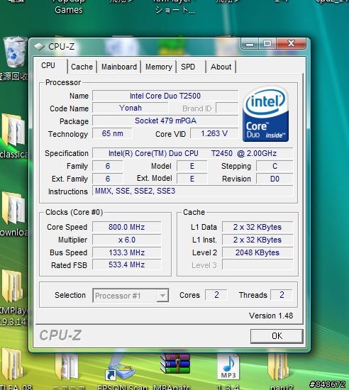Launch the EPSON Scan shortcut icon
The width and height of the screenshot is (349, 390).
(x=120, y=367)
